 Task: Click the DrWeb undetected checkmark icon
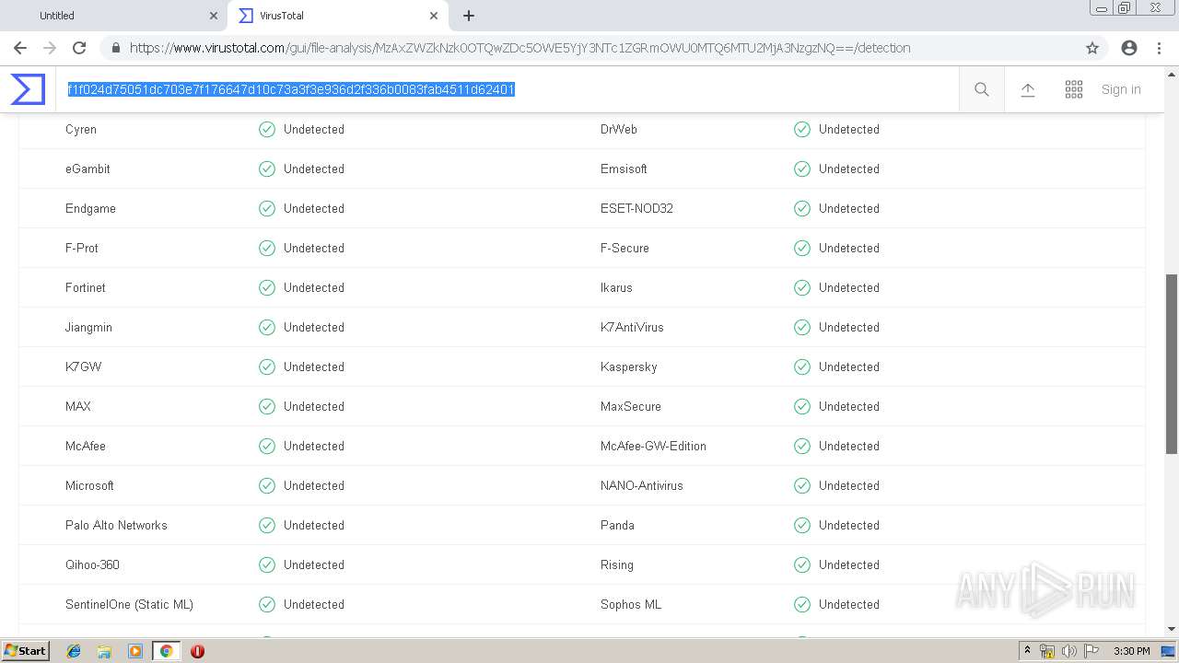pyautogui.click(x=802, y=129)
